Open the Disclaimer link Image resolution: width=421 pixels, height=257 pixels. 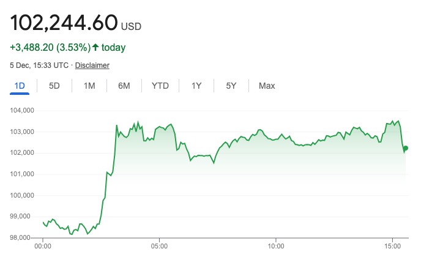pyautogui.click(x=92, y=65)
